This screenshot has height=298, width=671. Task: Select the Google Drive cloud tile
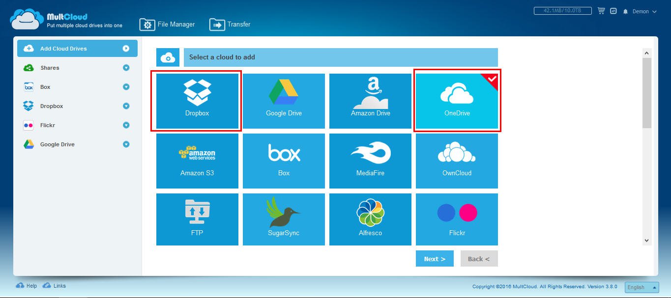284,101
